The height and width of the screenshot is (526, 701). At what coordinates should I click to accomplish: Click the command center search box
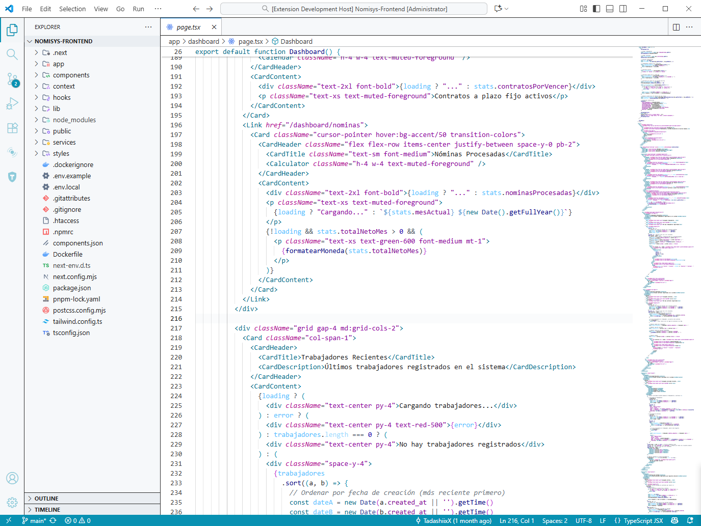pos(354,9)
